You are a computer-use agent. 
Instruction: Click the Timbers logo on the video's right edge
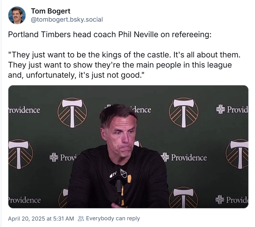tap(239, 154)
